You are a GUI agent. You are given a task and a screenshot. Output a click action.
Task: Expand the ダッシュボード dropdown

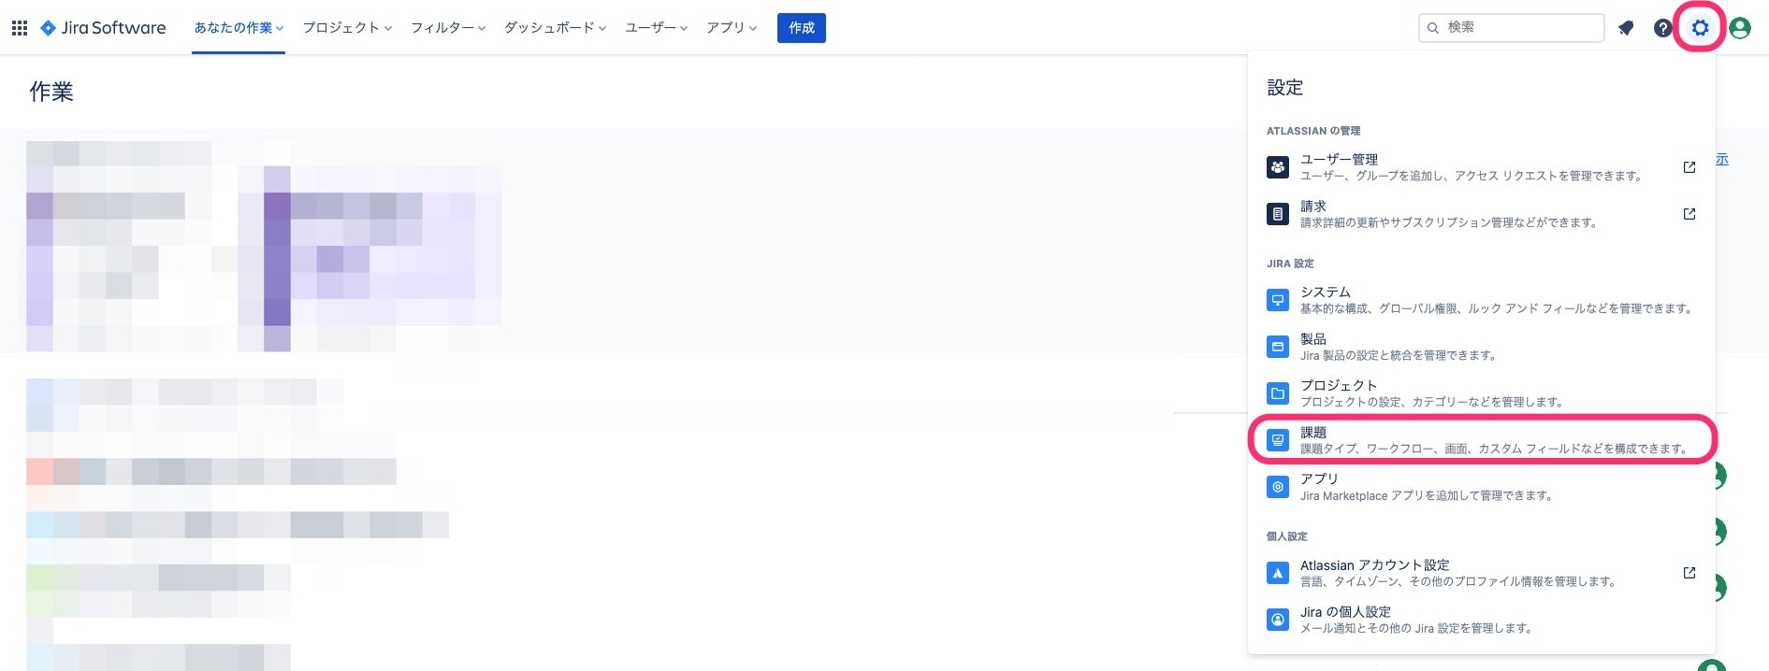pos(554,28)
